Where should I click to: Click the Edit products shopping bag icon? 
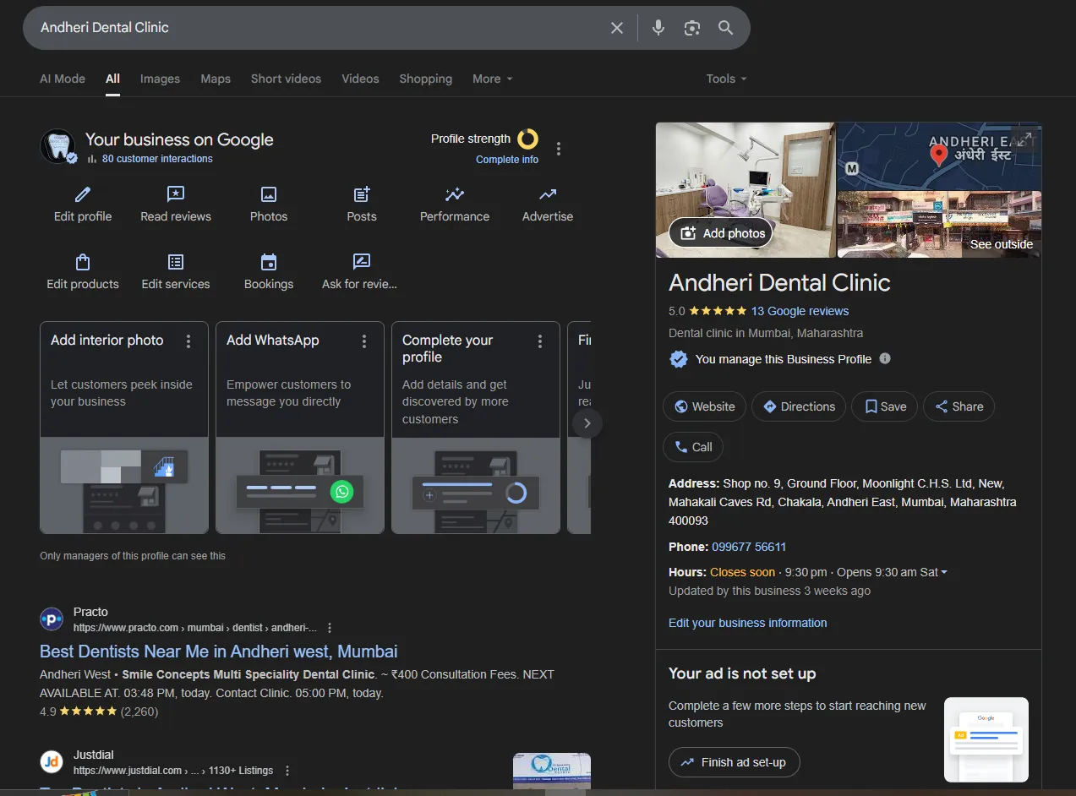click(x=83, y=263)
